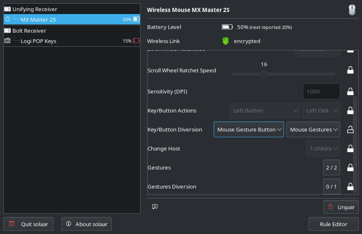
Task: Select MX Master 2S device row
Action: (x=72, y=19)
